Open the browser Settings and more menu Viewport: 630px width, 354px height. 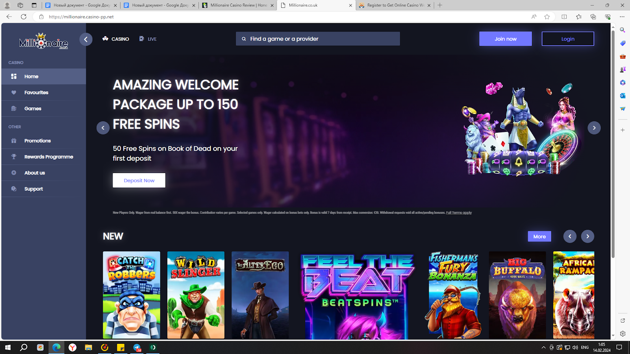(622, 17)
